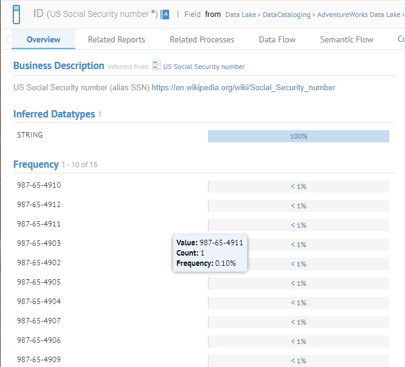Click the frequency bar for 987-65-4909
The image size is (405, 367).
[298, 361]
